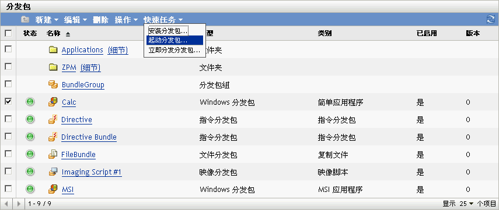Open the 操作 dropdown menu
The image size is (499, 210).
coord(126,20)
